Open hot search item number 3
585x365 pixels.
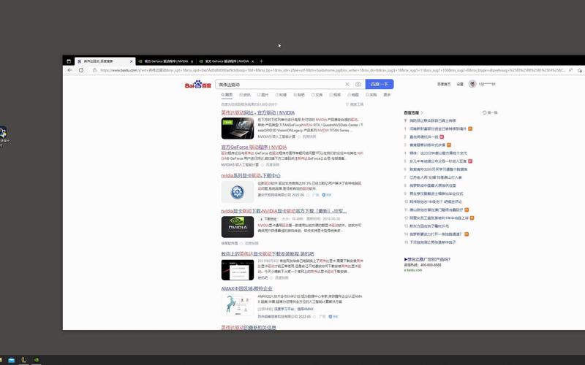tap(428, 145)
